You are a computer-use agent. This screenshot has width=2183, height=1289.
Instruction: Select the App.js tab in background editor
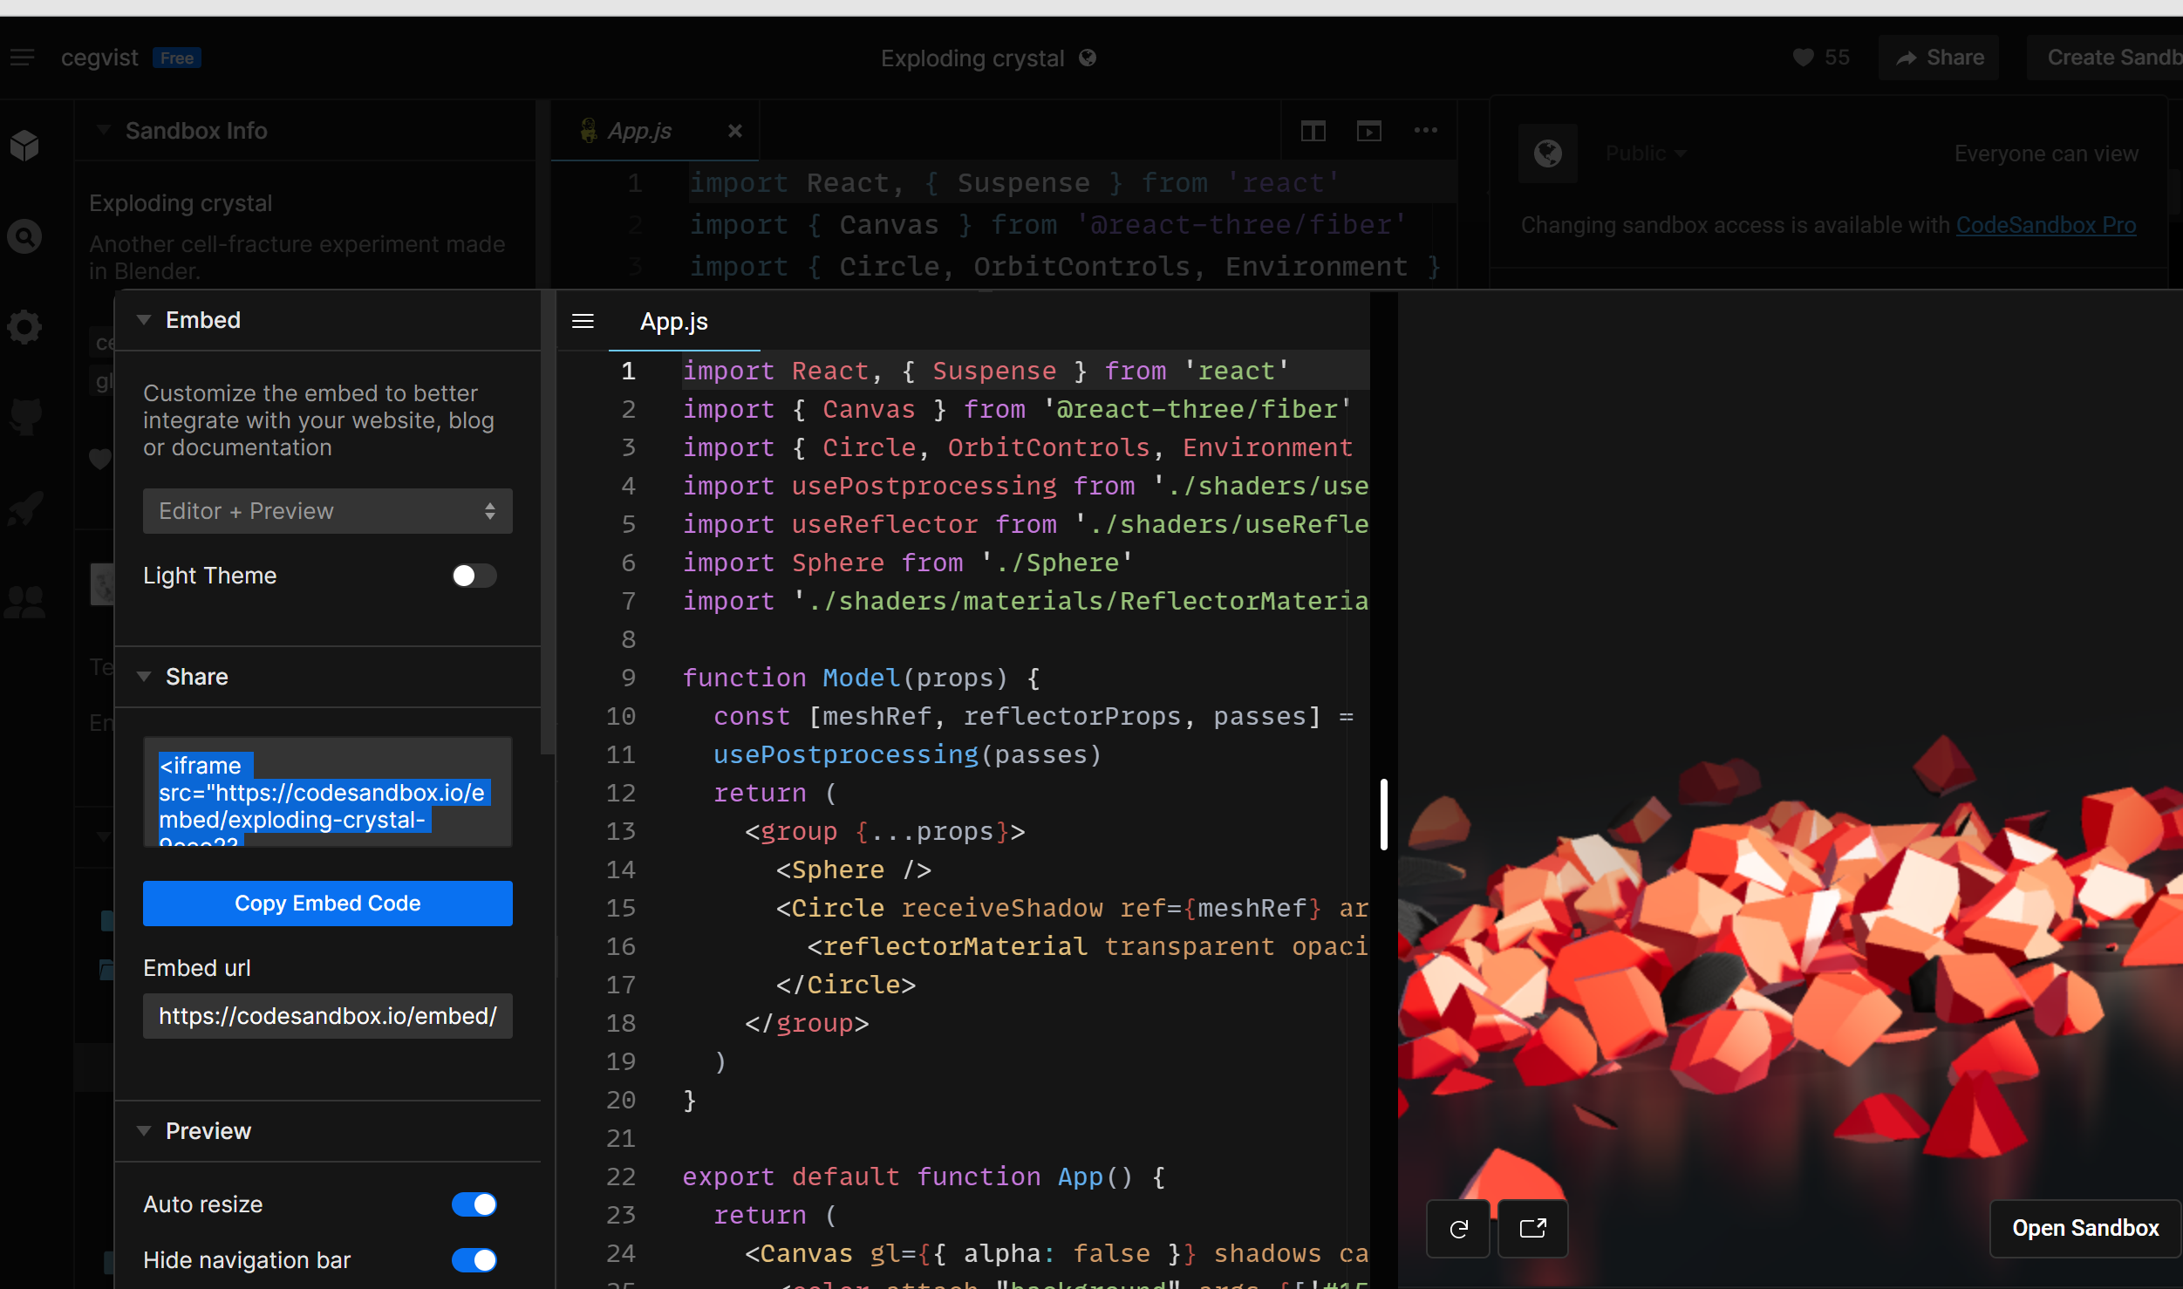(x=639, y=131)
